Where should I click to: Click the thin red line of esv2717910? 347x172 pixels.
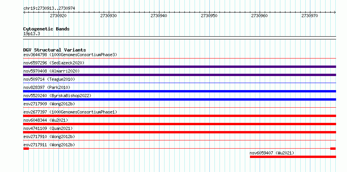179,140
